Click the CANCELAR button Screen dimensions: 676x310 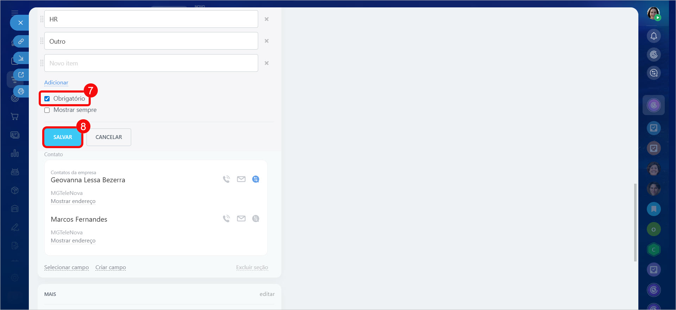click(x=109, y=137)
